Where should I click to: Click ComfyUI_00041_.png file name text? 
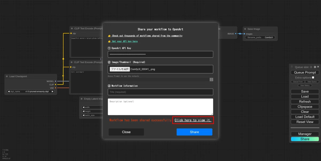click(x=143, y=69)
